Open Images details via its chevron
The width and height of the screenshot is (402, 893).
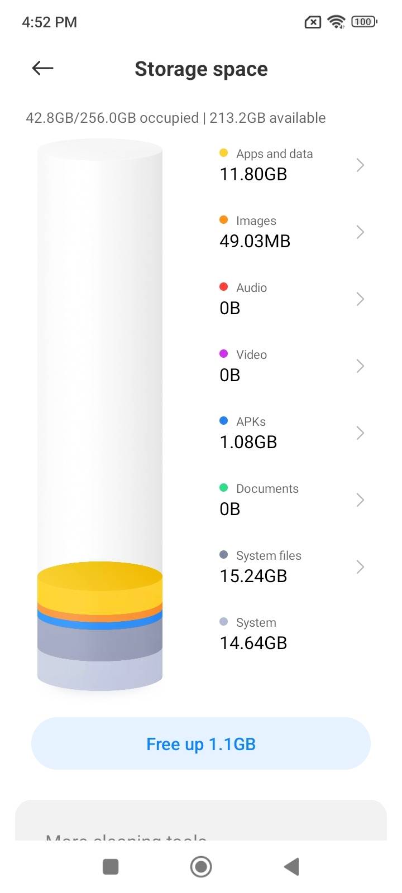[x=360, y=232]
